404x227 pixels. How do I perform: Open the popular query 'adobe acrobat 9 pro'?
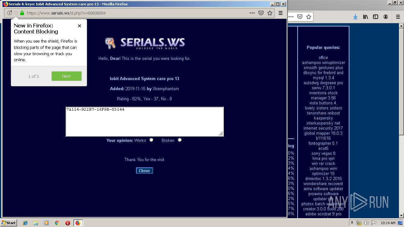point(323,214)
